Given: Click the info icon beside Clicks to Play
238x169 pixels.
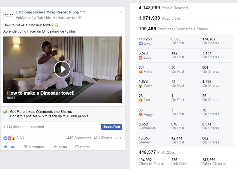Looking at the screenshot, I should tap(162, 164).
